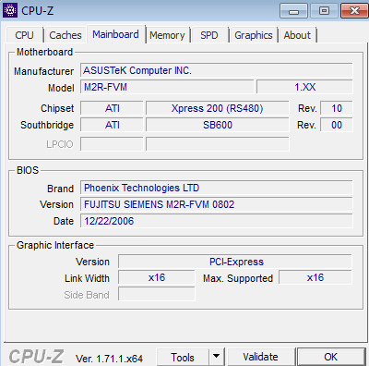The width and height of the screenshot is (369, 366).
Task: Click the Xpress 200 (RS480) chipset field
Action: [x=218, y=108]
